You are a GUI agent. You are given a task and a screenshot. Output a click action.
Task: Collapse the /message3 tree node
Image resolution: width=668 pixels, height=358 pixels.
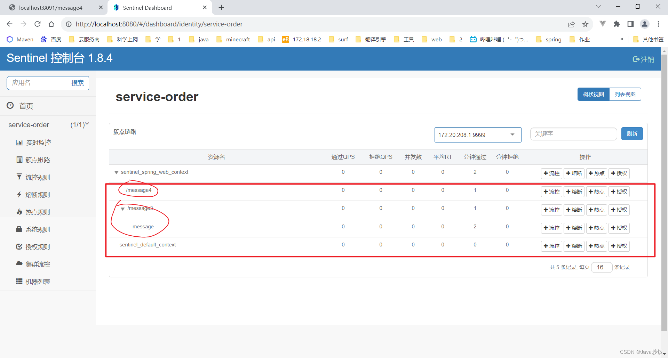[123, 209]
